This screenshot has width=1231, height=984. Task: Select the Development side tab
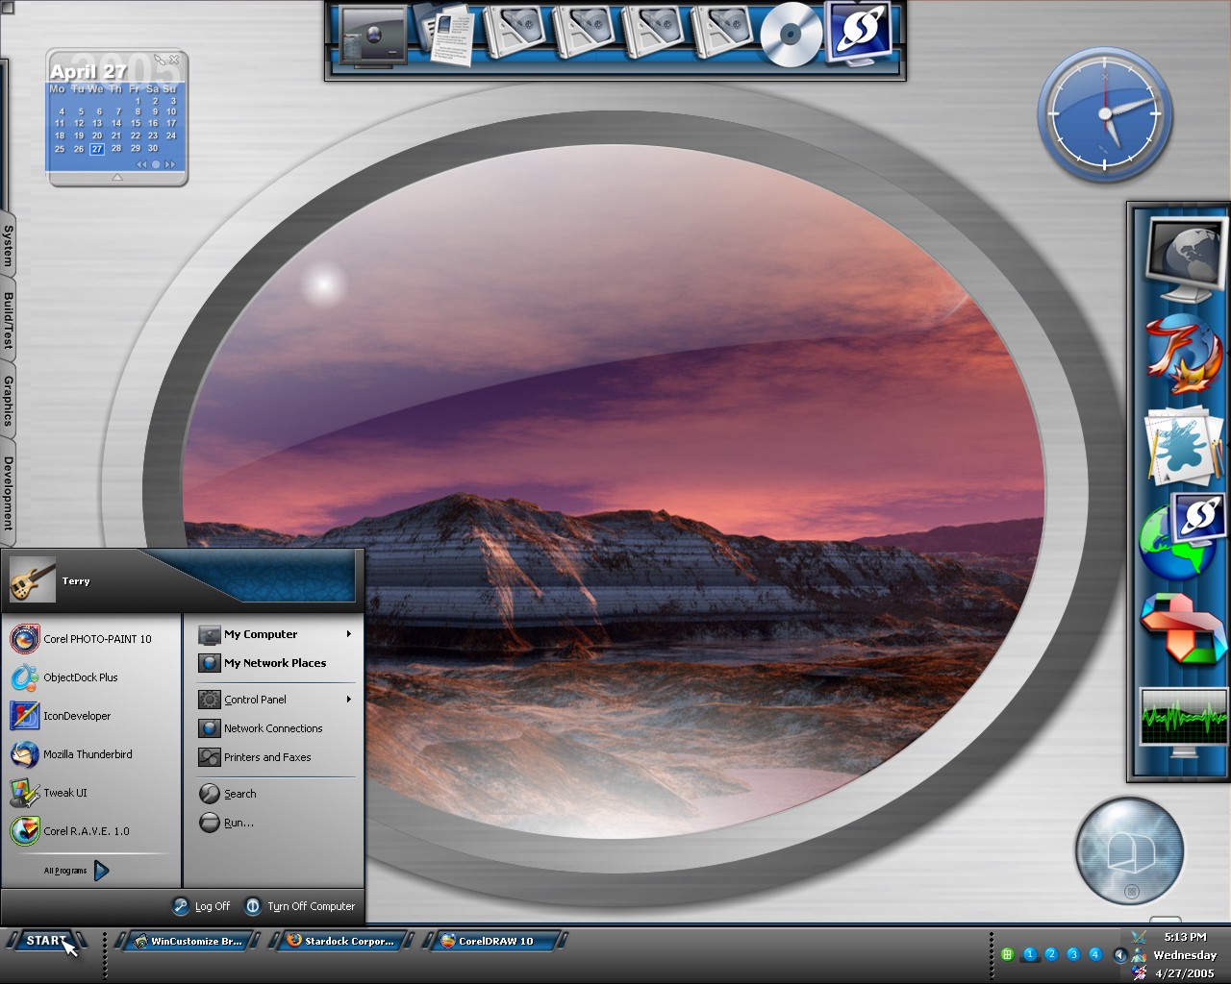8,493
